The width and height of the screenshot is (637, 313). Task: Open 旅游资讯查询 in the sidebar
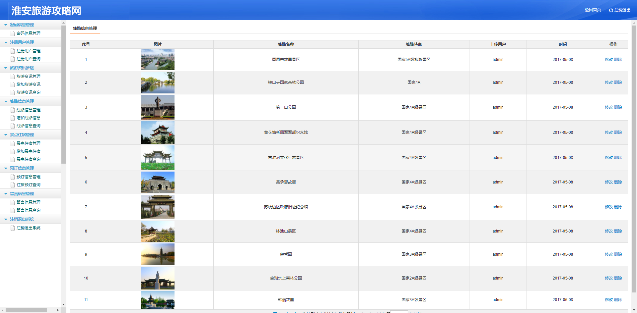click(x=29, y=92)
